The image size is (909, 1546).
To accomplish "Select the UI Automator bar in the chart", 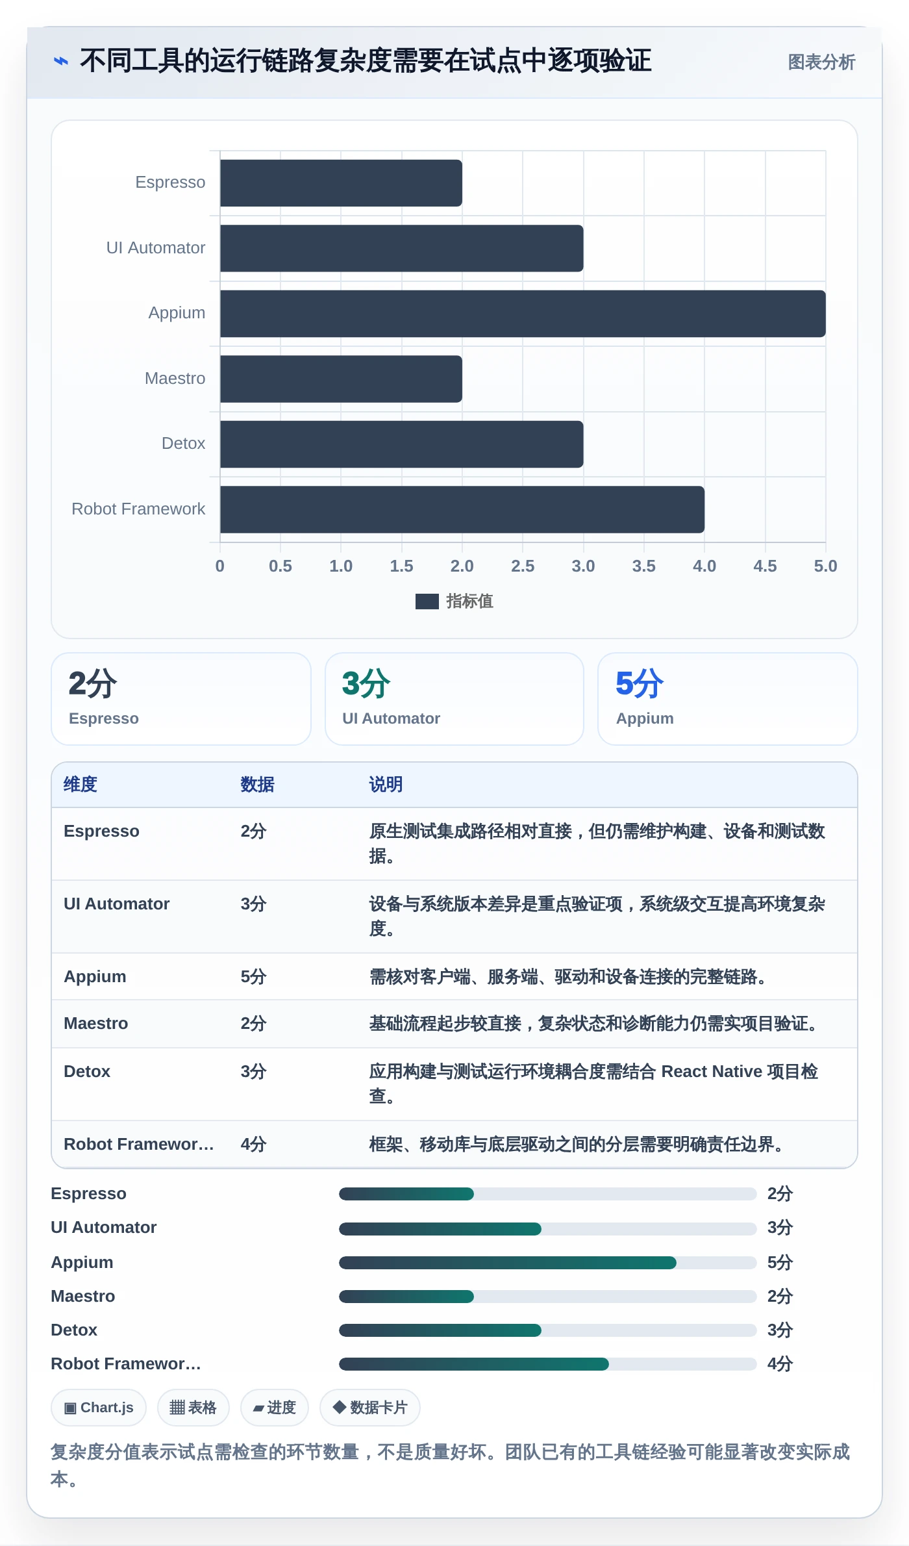I will pyautogui.click(x=401, y=248).
